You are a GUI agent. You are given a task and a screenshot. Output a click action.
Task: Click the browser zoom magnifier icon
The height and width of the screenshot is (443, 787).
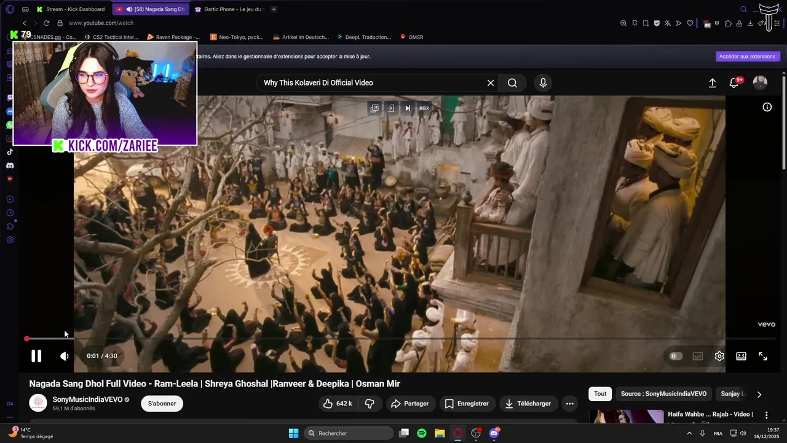point(623,23)
